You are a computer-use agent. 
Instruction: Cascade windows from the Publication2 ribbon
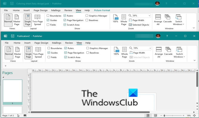[x=168, y=51]
